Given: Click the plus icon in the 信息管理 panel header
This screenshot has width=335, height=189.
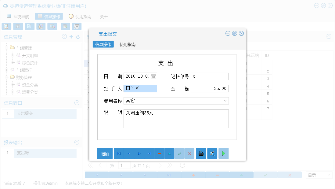Looking at the screenshot, I should 71,37.
